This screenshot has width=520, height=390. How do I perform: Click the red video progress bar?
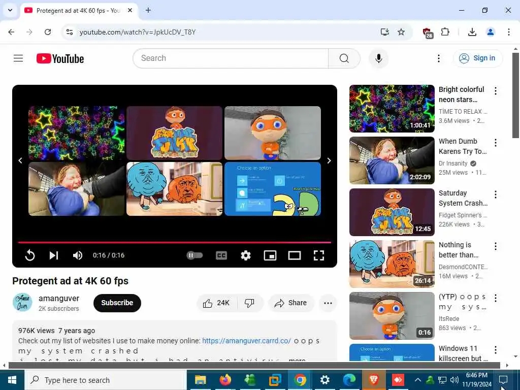point(175,242)
